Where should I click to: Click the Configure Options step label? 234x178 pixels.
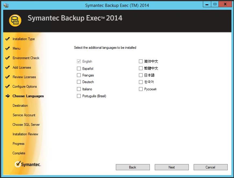pyautogui.click(x=25, y=86)
